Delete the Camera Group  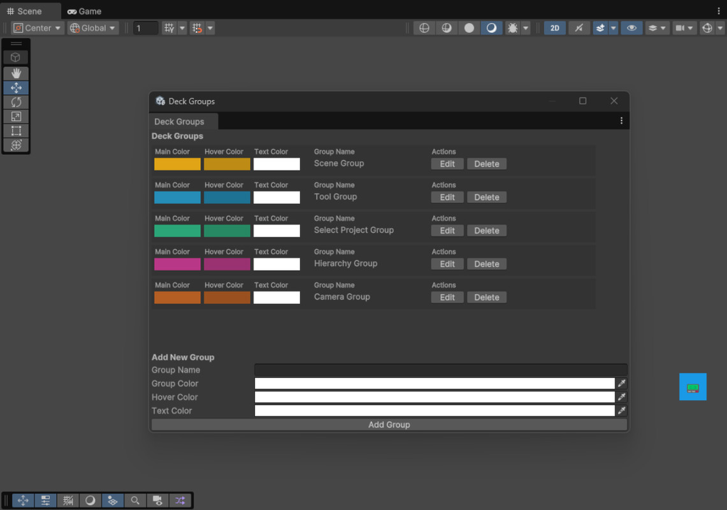(486, 297)
